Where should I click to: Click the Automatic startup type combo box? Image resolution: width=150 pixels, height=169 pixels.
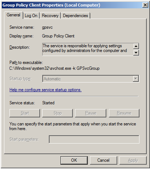(x=91, y=79)
